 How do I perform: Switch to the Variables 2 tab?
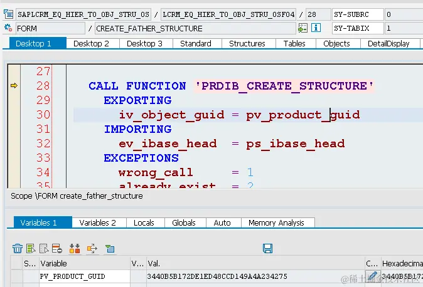click(98, 222)
